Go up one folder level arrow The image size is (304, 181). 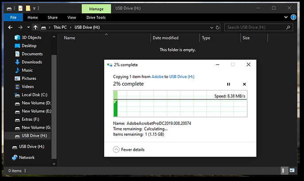(x=35, y=28)
